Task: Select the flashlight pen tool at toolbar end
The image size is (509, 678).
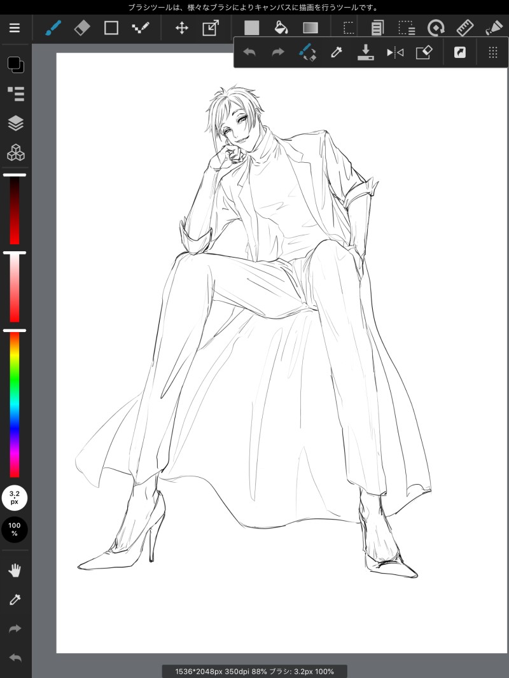Action: [494, 28]
